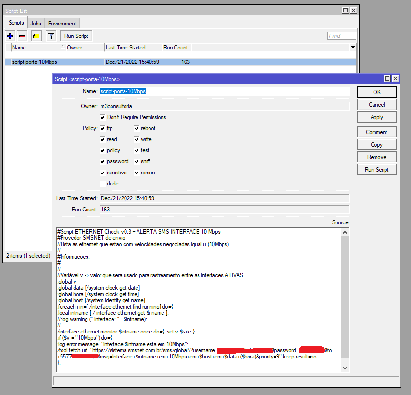Close the Script List window
This screenshot has height=395, width=411.
pyautogui.click(x=353, y=10)
